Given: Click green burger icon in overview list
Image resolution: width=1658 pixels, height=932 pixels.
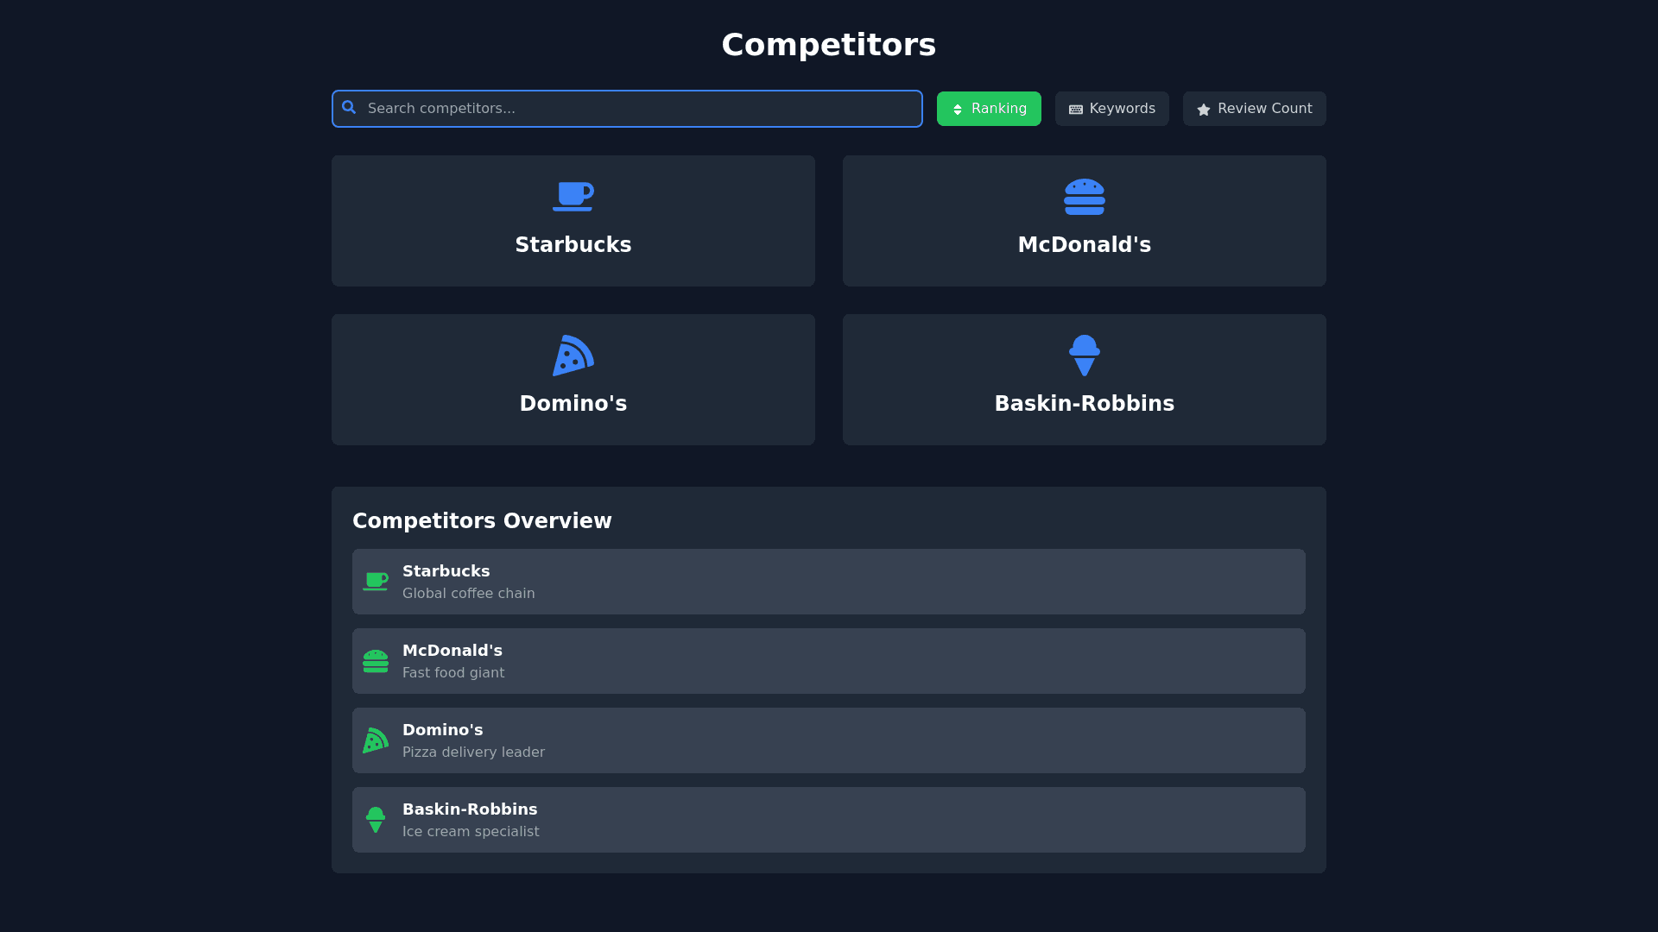Looking at the screenshot, I should [x=376, y=661].
